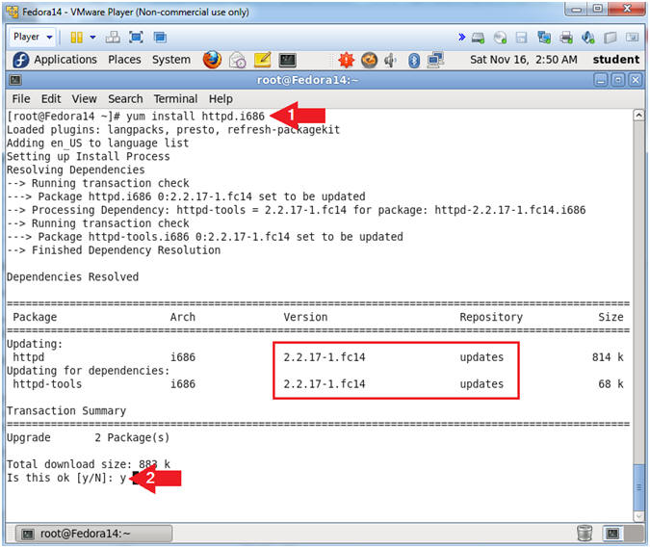The width and height of the screenshot is (650, 548).
Task: Click the 'Version' column header
Action: click(x=305, y=317)
